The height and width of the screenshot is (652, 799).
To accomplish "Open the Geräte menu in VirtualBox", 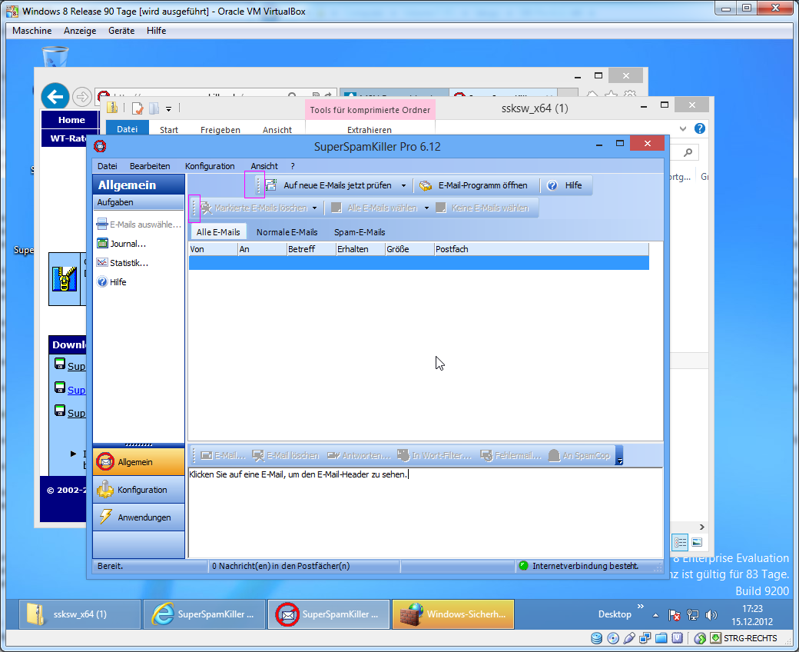I will click(121, 31).
